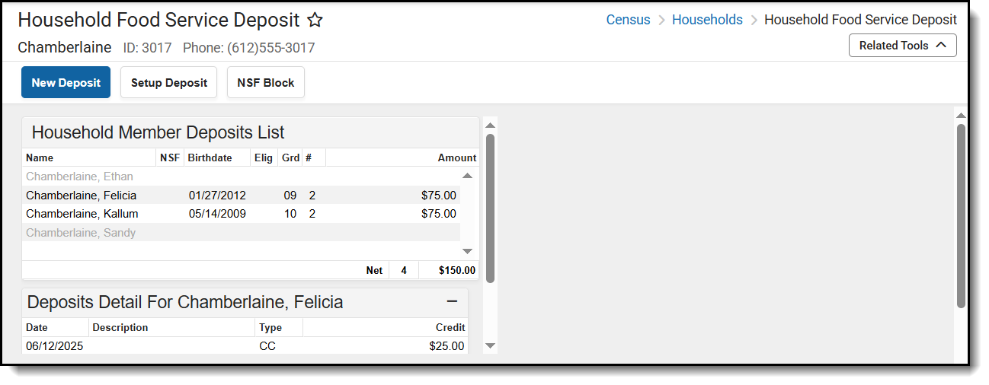The height and width of the screenshot is (385, 989).
Task: Click the left panel scrollbar down arrow
Action: coord(490,345)
